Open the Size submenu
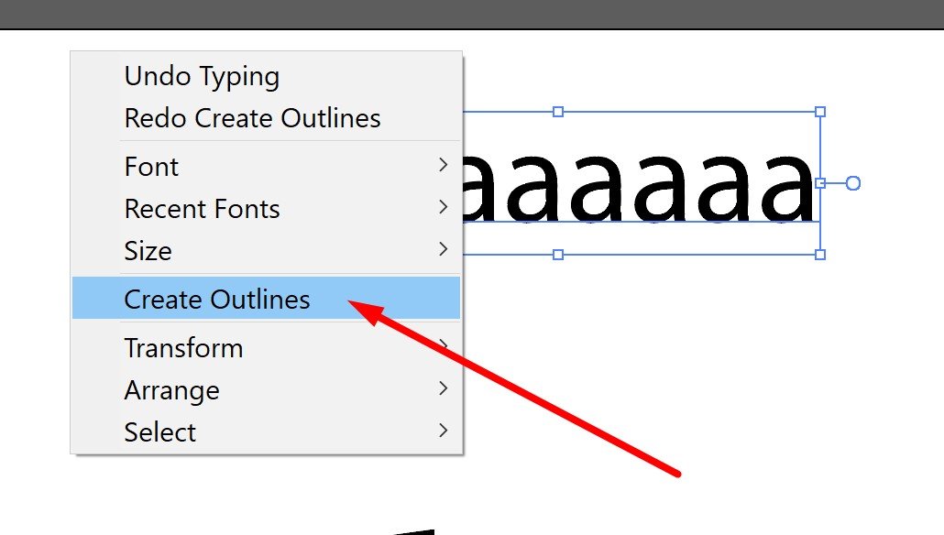This screenshot has height=535, width=944. [266, 251]
